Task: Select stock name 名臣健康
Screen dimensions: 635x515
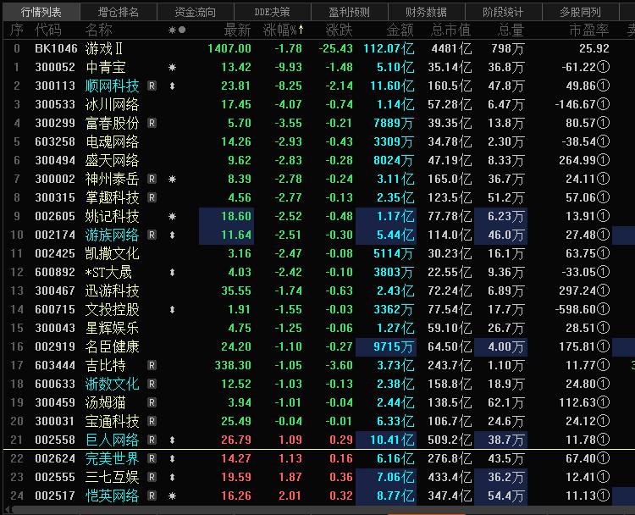Action: (112, 346)
